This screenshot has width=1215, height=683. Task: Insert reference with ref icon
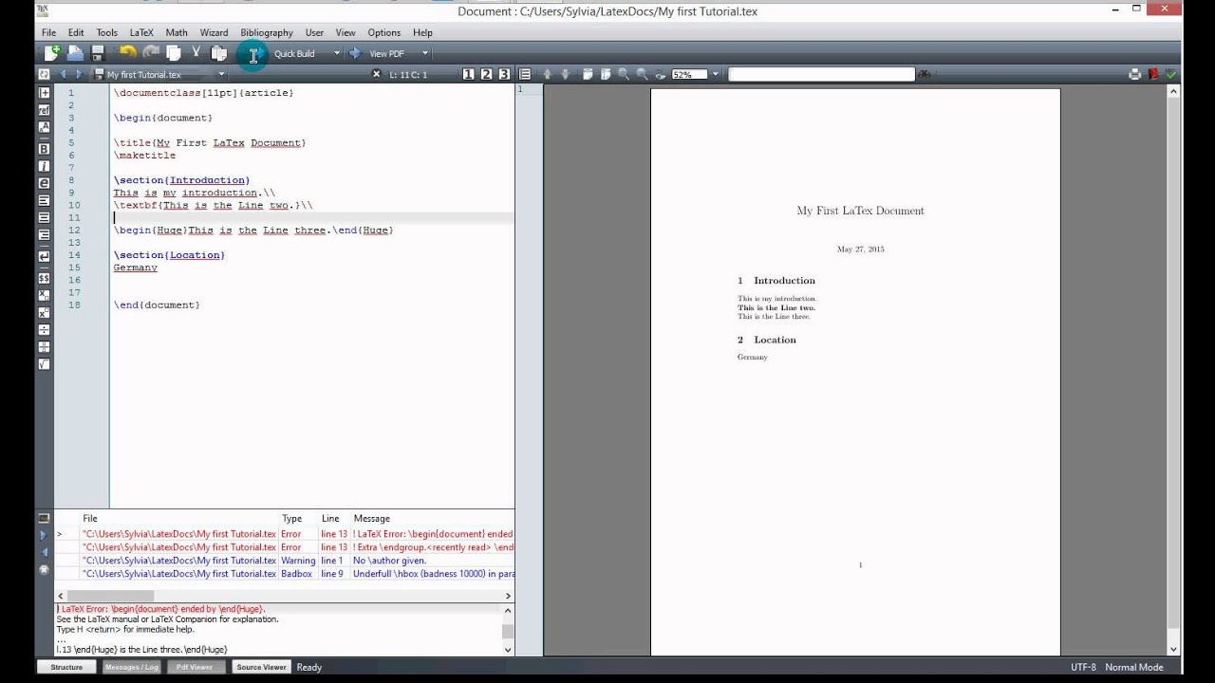(x=44, y=110)
